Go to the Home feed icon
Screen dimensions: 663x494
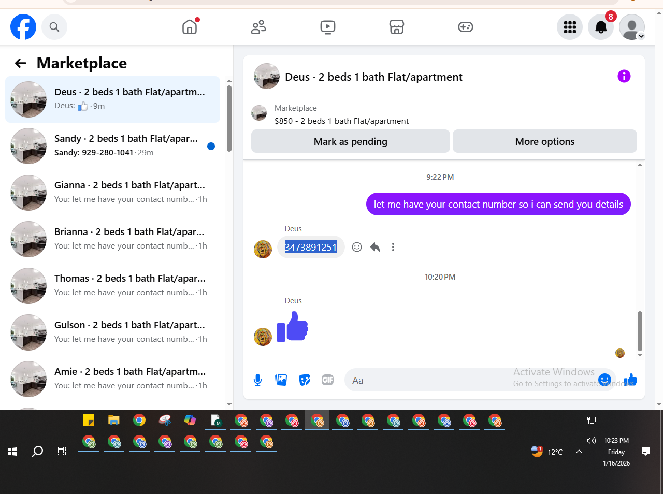(x=190, y=26)
